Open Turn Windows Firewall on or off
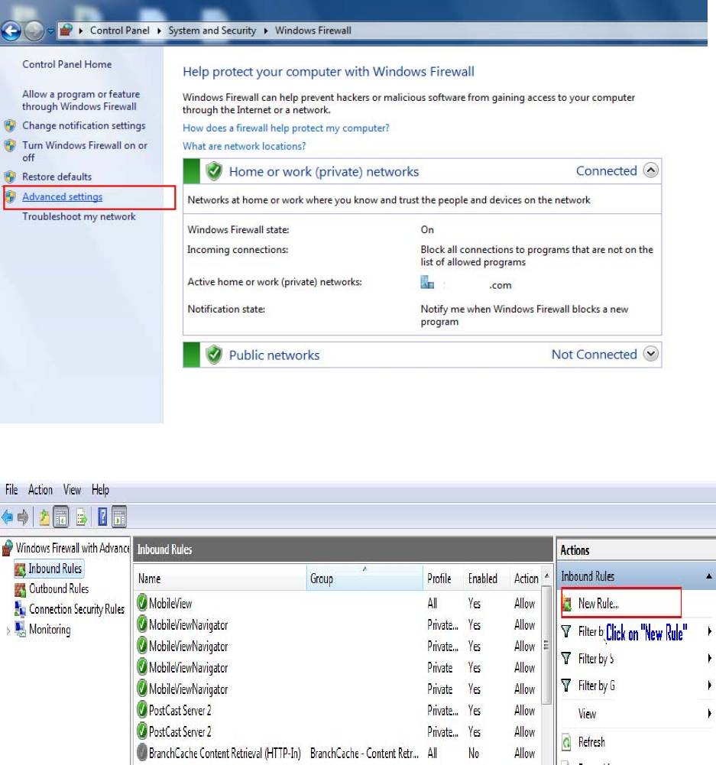The image size is (716, 765). (84, 151)
